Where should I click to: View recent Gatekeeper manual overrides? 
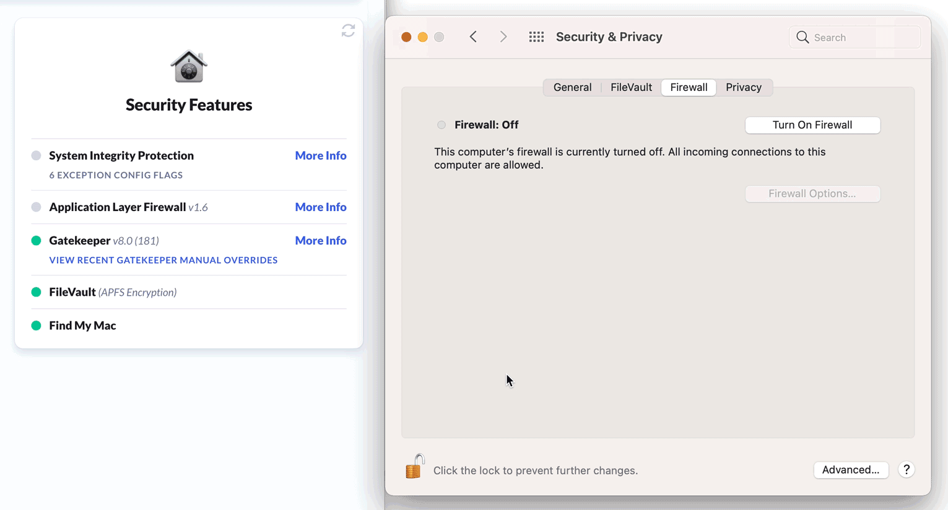pyautogui.click(x=163, y=260)
